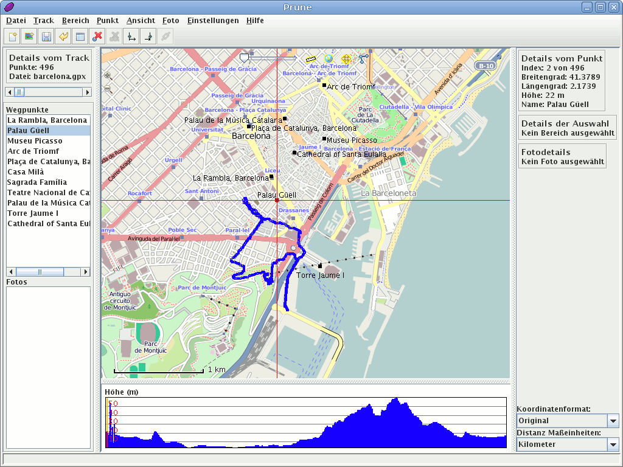Click waypoint list horizontal scrollbar left arrow

(x=11, y=272)
